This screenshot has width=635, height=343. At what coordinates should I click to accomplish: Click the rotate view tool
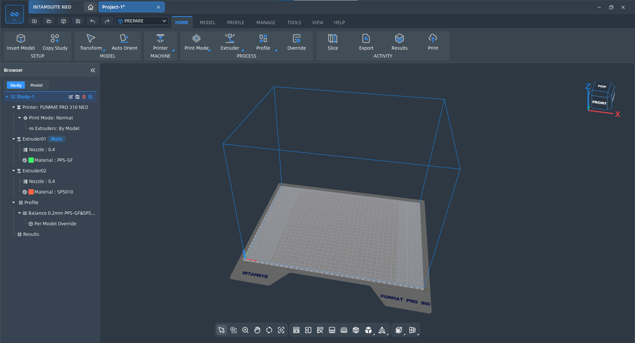[269, 330]
